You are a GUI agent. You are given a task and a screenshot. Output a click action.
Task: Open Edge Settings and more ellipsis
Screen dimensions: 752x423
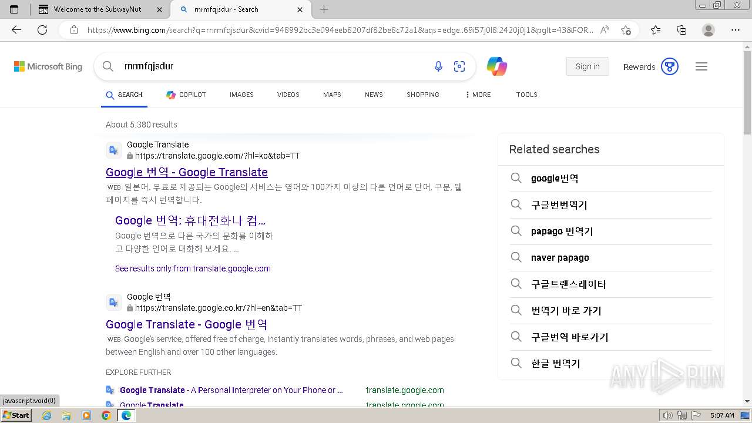point(736,30)
